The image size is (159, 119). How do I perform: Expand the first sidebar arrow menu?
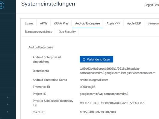8,97
